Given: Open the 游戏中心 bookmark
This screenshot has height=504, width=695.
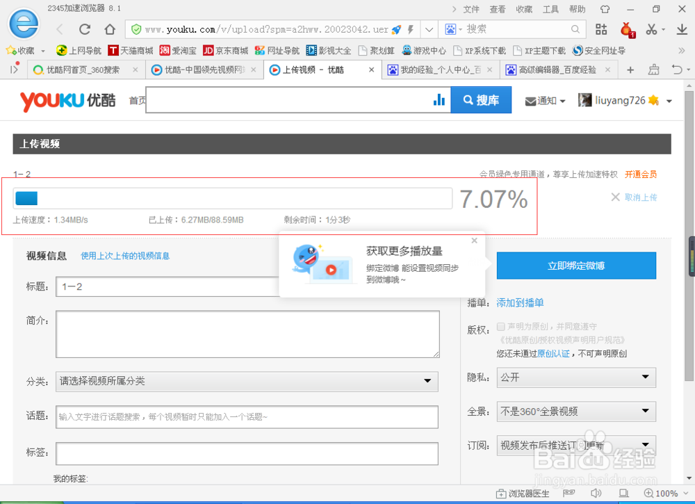Looking at the screenshot, I should coord(424,51).
